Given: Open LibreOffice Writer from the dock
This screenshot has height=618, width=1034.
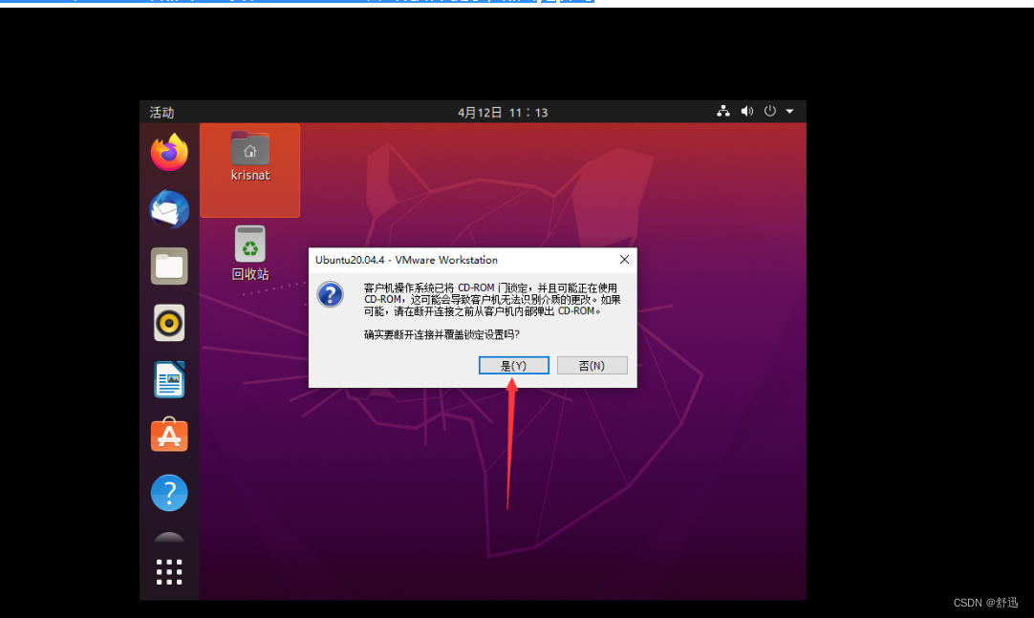Looking at the screenshot, I should click(169, 379).
